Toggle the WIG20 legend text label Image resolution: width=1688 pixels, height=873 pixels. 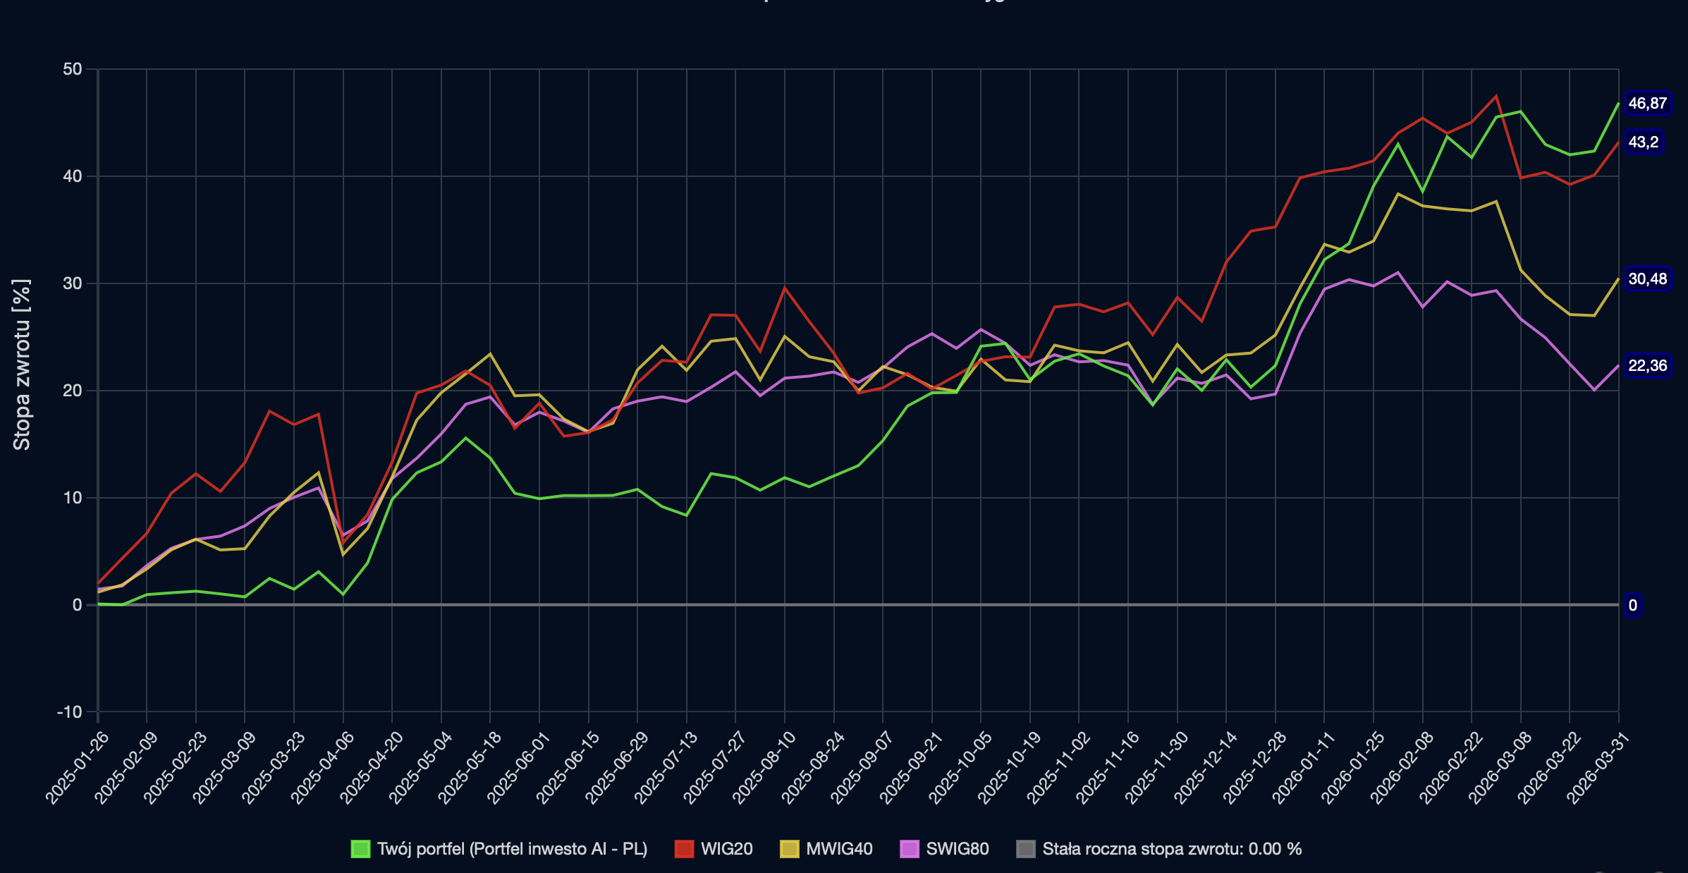click(726, 849)
